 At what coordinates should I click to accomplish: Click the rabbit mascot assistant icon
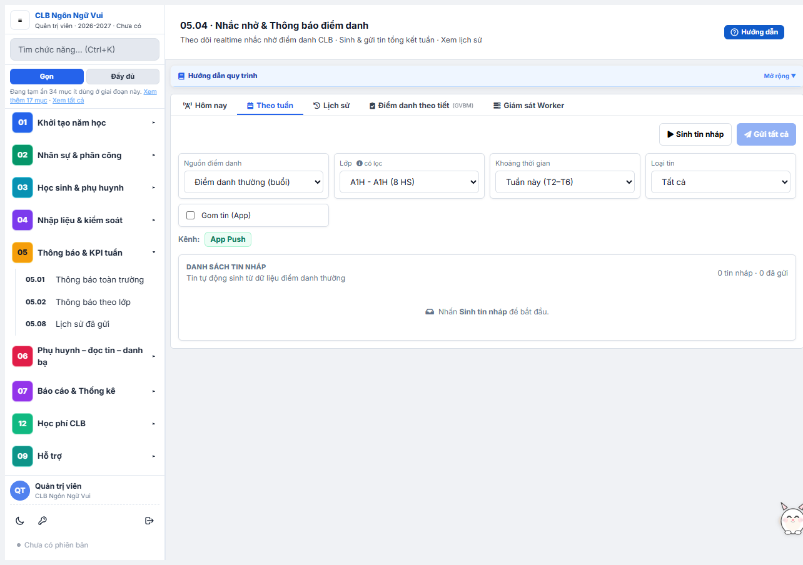point(791,519)
